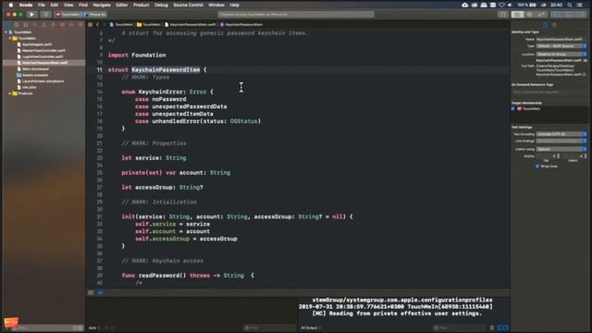Select the TouchMeIn scheme in toolbar

tap(68, 15)
